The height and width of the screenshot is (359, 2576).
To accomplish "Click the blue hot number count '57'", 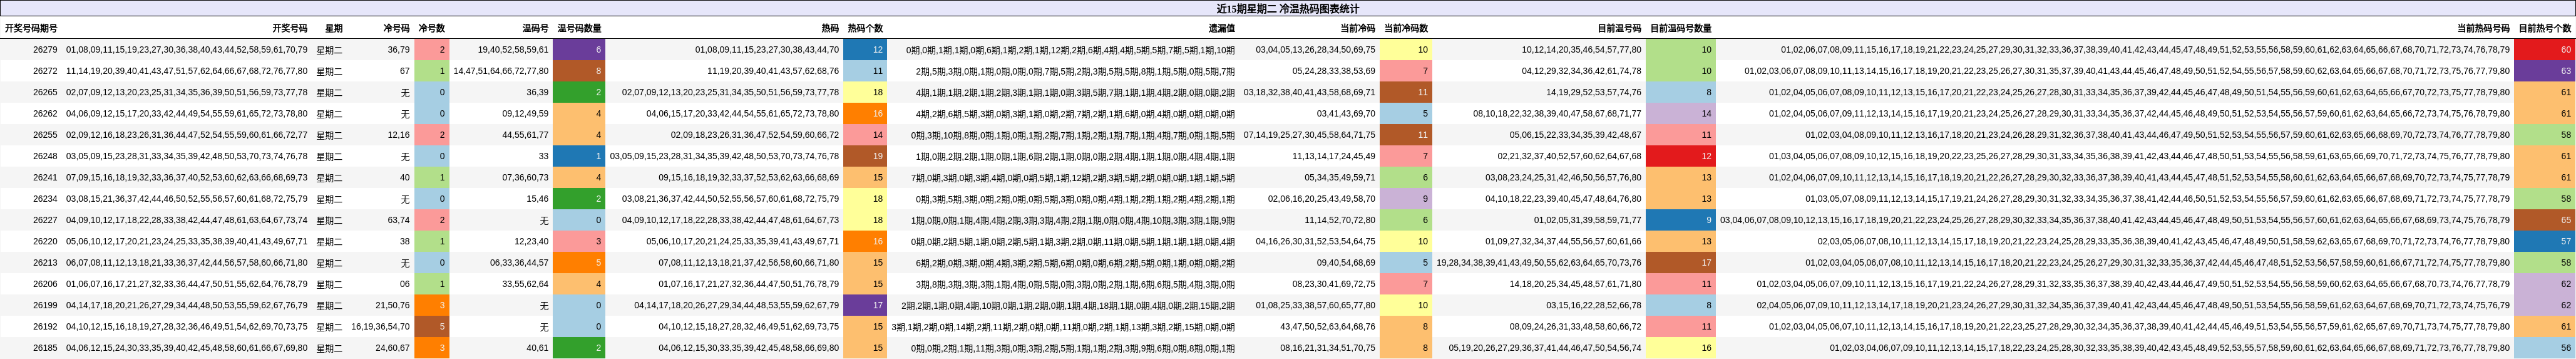I will [2545, 241].
